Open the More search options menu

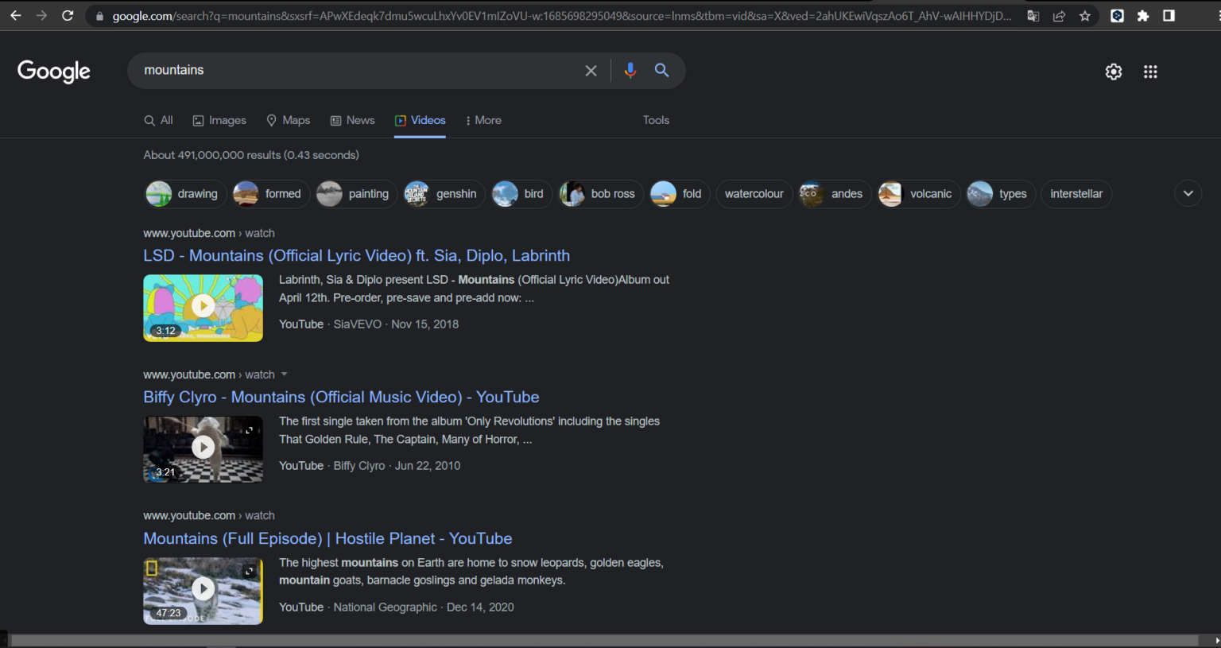483,120
